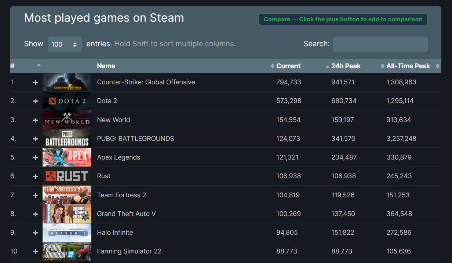Open the Apex Legends game link

point(119,157)
